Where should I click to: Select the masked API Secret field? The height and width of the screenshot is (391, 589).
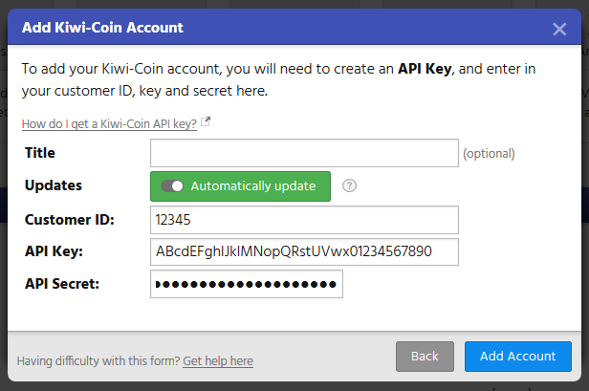[x=246, y=284]
